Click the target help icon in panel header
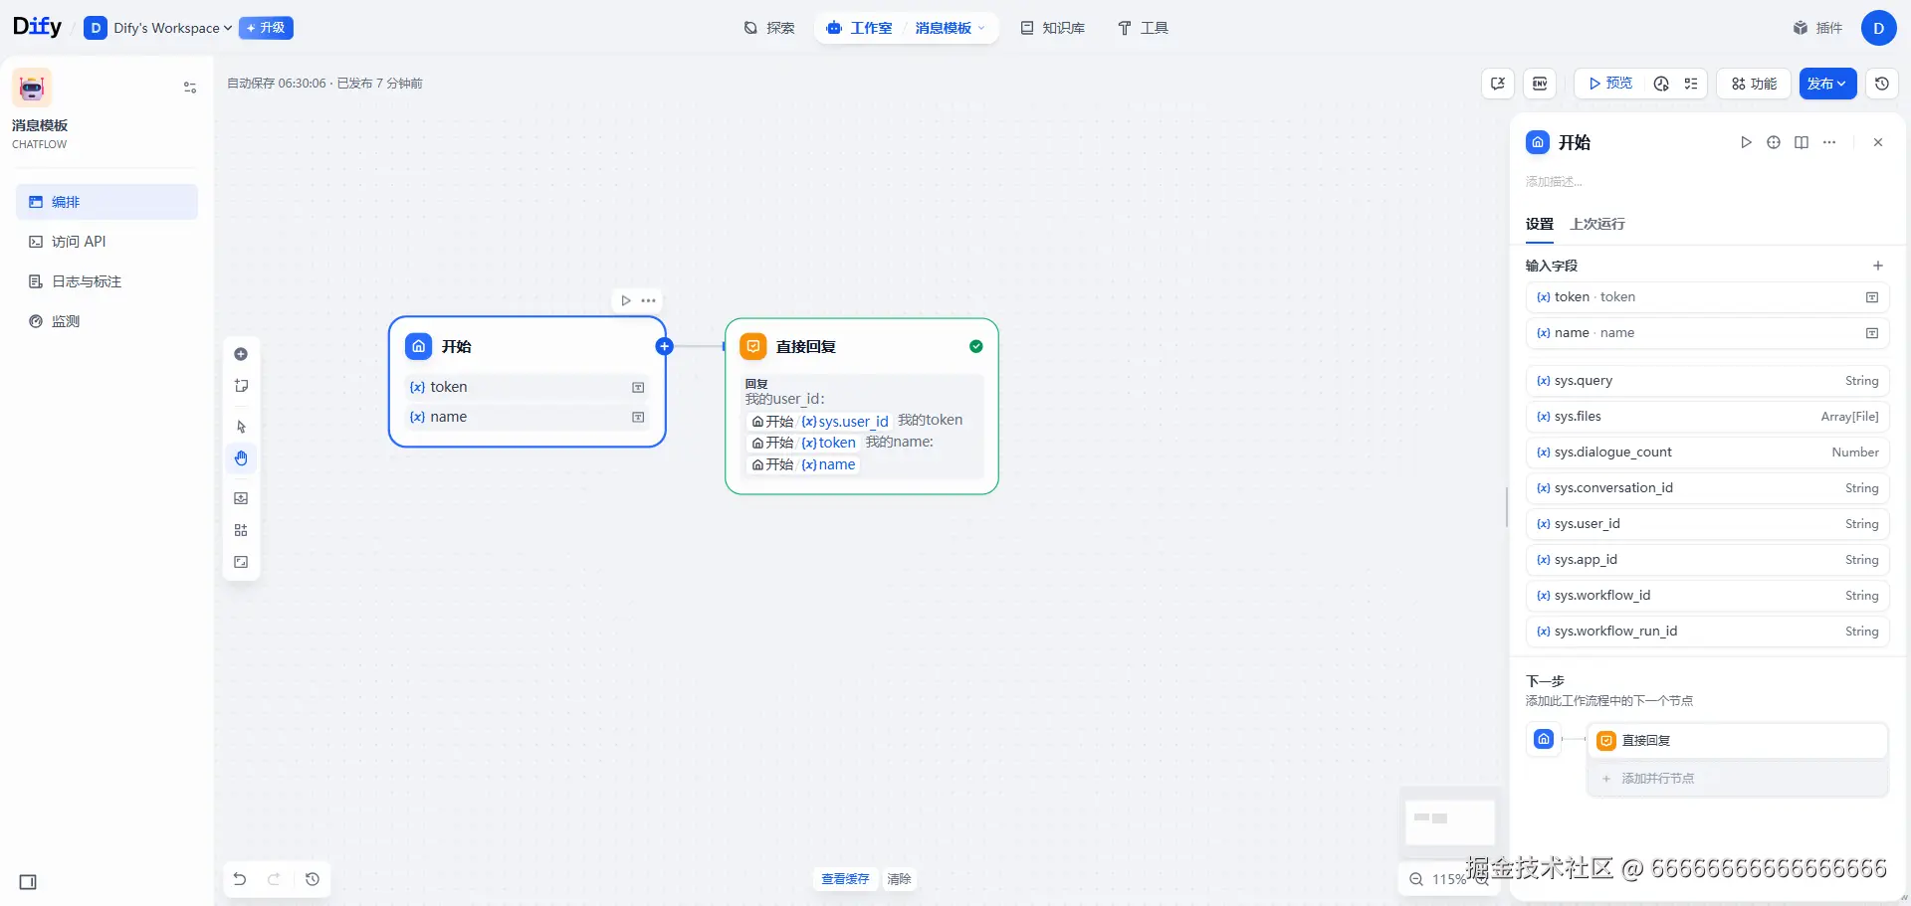 [x=1774, y=142]
